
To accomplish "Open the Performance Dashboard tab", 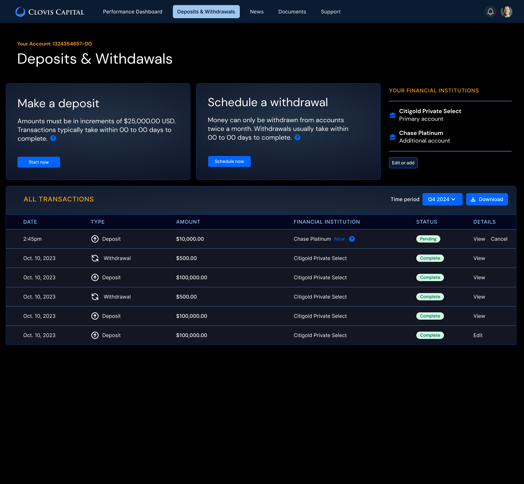I will click(x=132, y=12).
